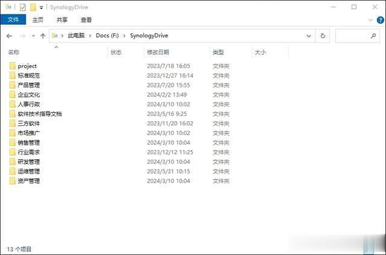
Task: Select the 研发管理 folder icon
Action: tap(13, 162)
